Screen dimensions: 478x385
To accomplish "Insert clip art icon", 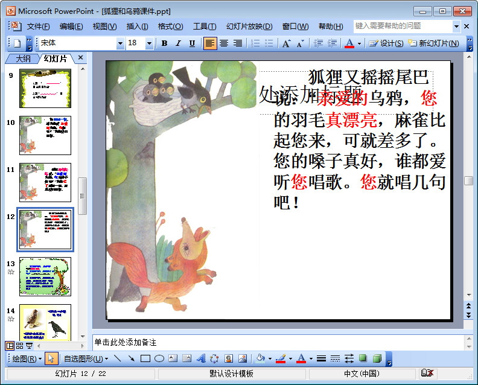I will click(229, 358).
